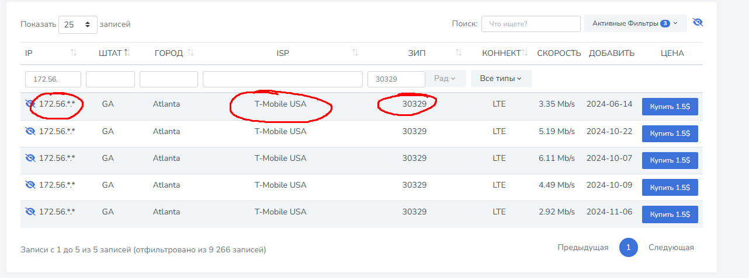Reveal IP of the 2024-06-14 row

tap(30, 104)
